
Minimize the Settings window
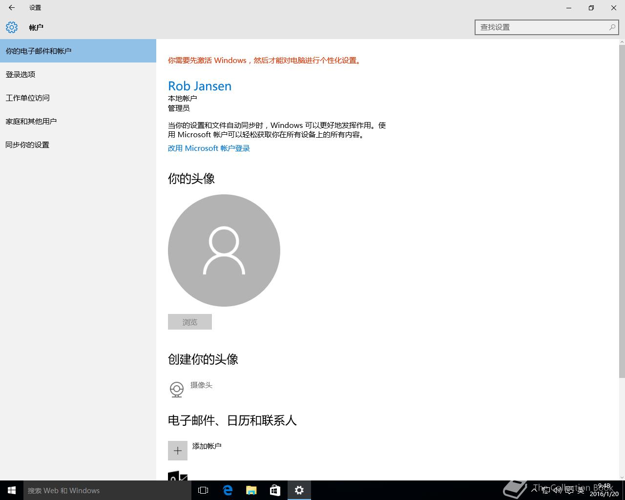[x=569, y=8]
